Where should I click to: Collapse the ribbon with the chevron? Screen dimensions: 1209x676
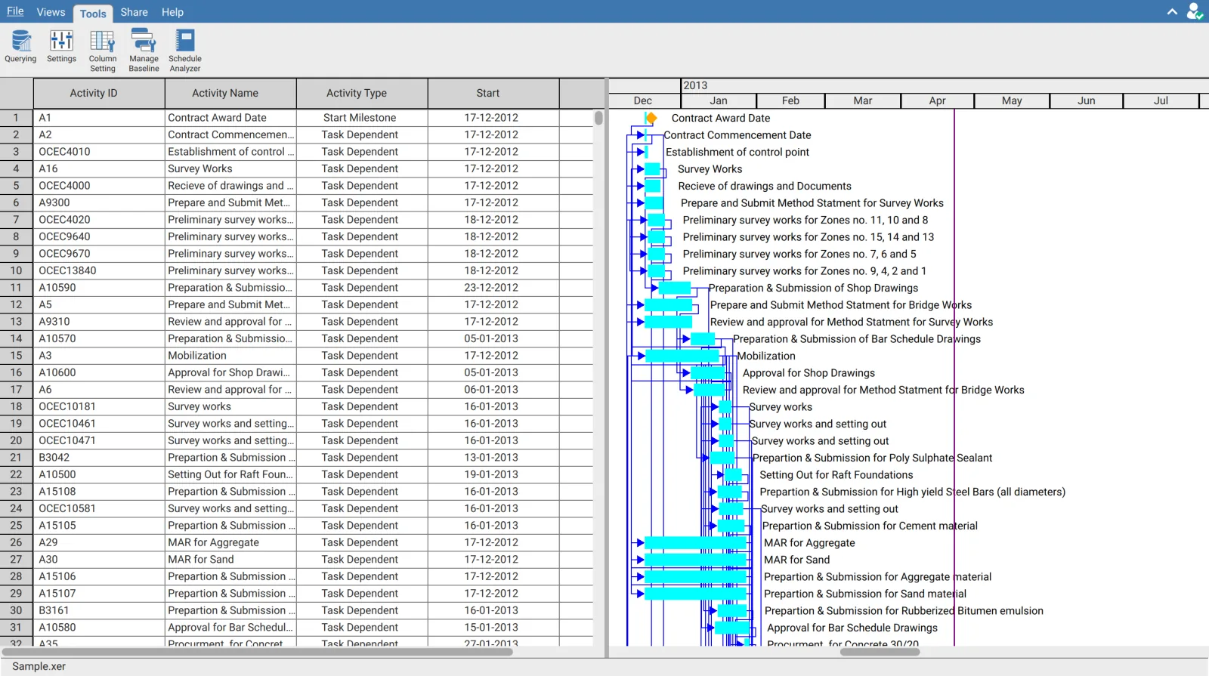point(1172,11)
